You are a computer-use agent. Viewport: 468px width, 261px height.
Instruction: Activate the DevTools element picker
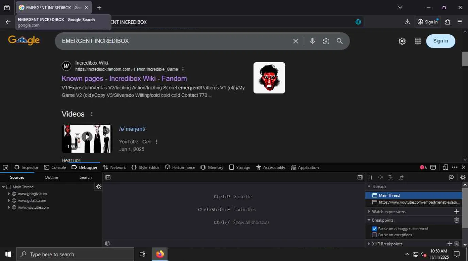(x=5, y=167)
